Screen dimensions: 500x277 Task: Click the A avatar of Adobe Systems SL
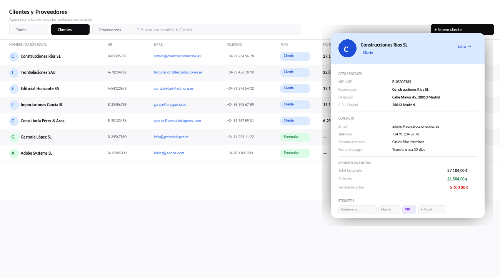14,154
